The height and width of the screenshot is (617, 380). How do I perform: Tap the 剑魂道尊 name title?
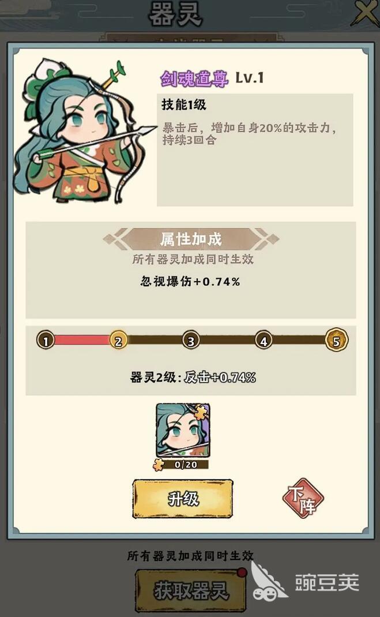194,78
